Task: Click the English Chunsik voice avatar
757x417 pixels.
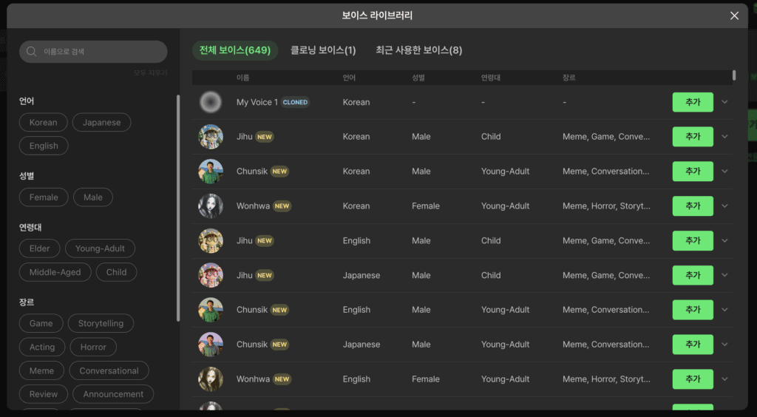Action: tap(211, 310)
